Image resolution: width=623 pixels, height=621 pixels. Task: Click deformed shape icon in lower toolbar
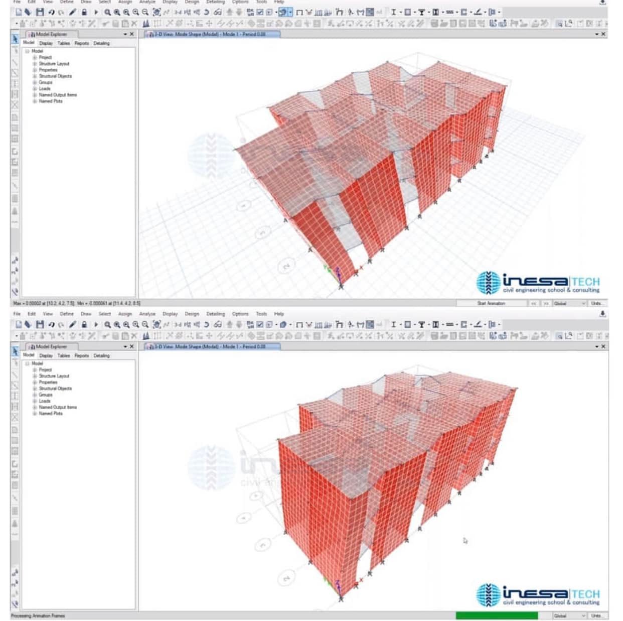pos(340,324)
